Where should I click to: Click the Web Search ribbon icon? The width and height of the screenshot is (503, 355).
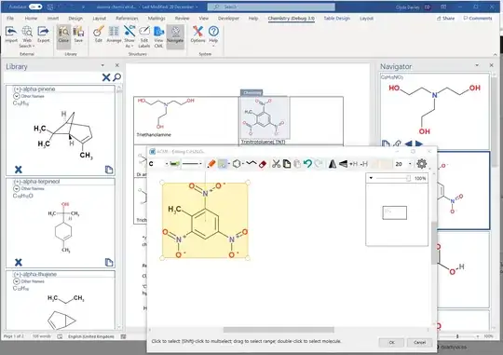(27, 36)
